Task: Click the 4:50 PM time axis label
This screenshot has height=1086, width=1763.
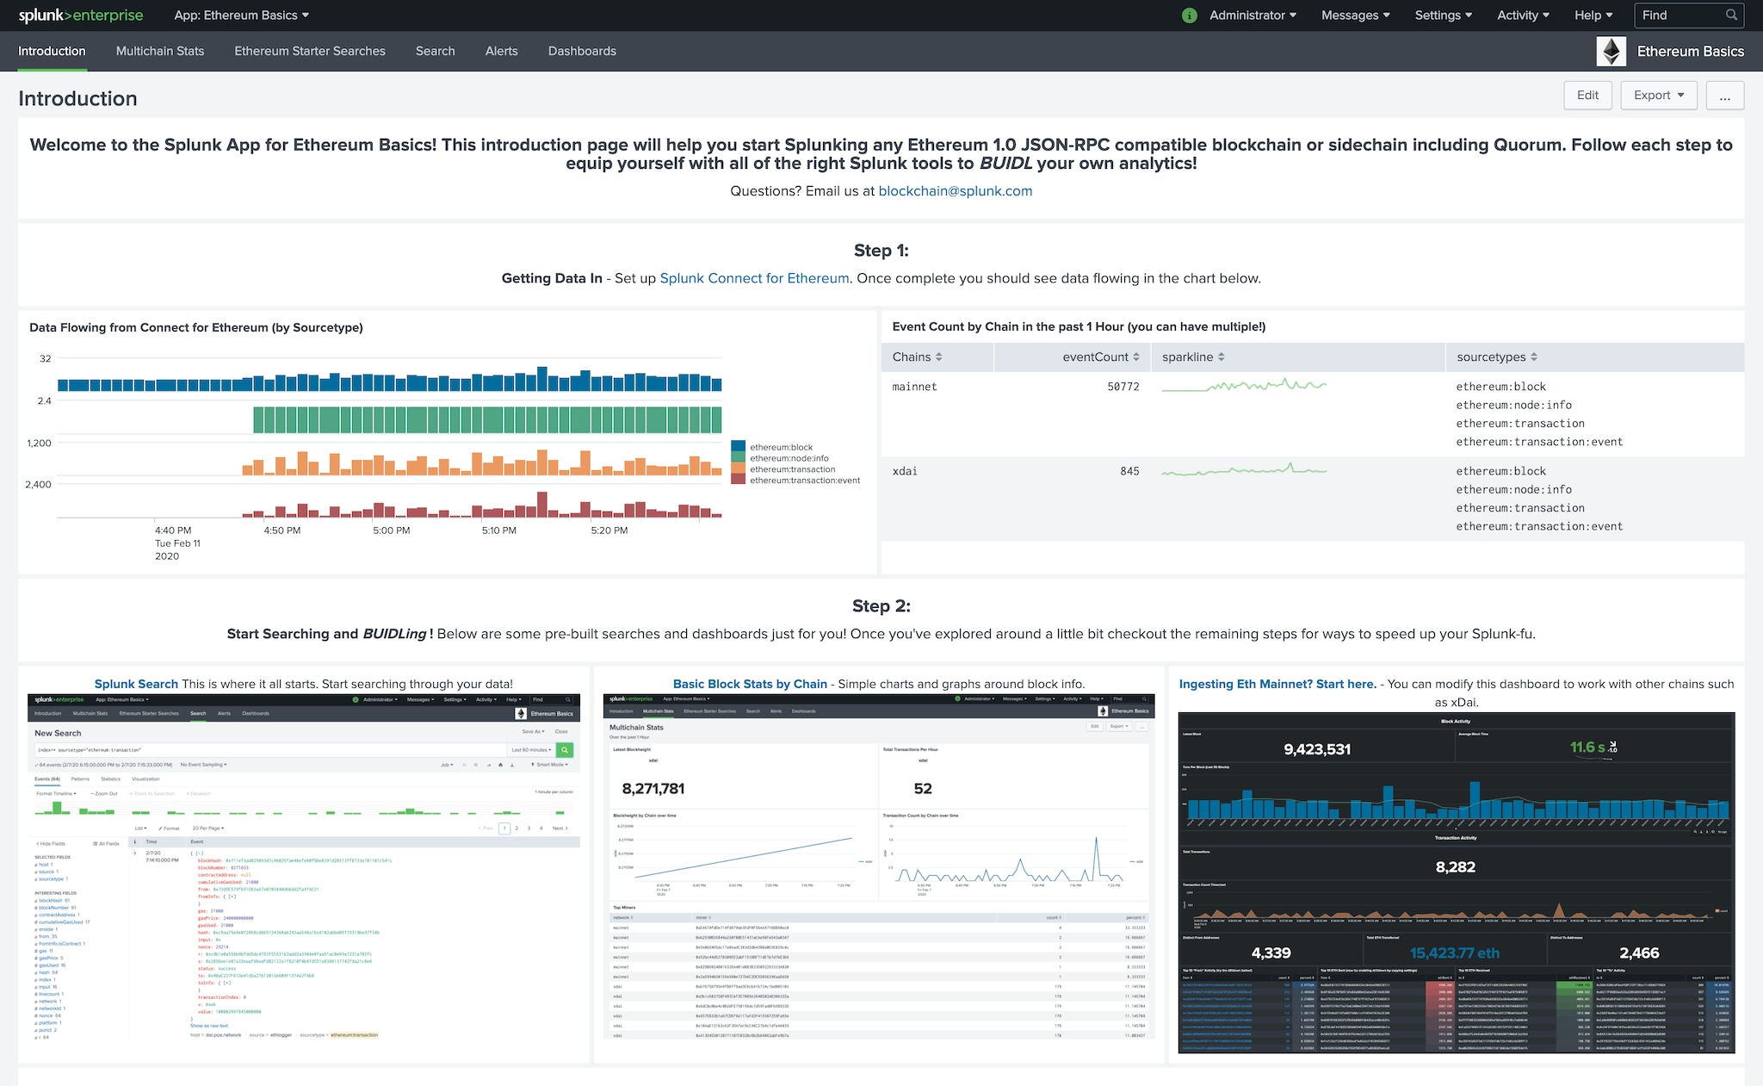Action: pos(282,531)
